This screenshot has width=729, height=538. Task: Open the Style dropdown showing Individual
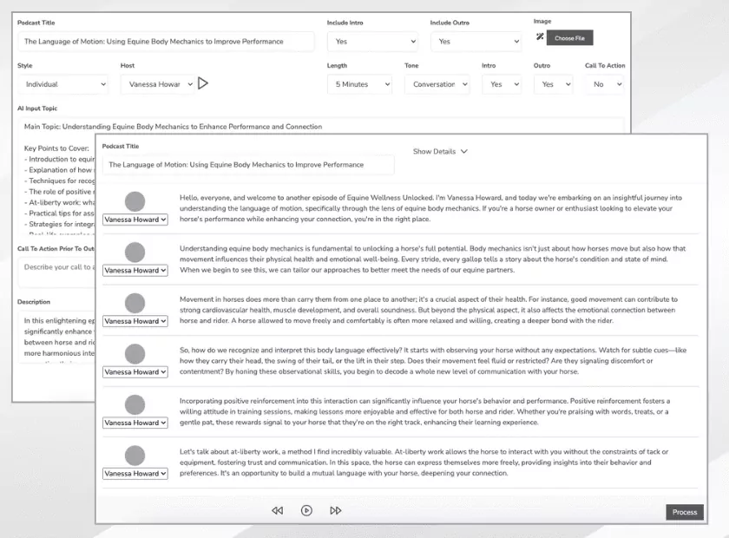[63, 84]
